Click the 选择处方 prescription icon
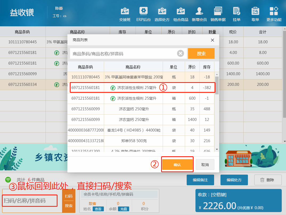Image resolution: width=286 pixels, height=215 pixels. tap(162, 14)
